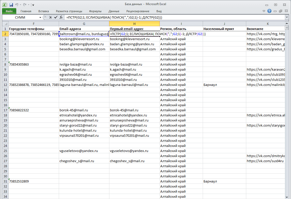This screenshot has width=291, height=199.
Task: Select Алтайский край cell in row 20
Action: pyautogui.click(x=181, y=125)
